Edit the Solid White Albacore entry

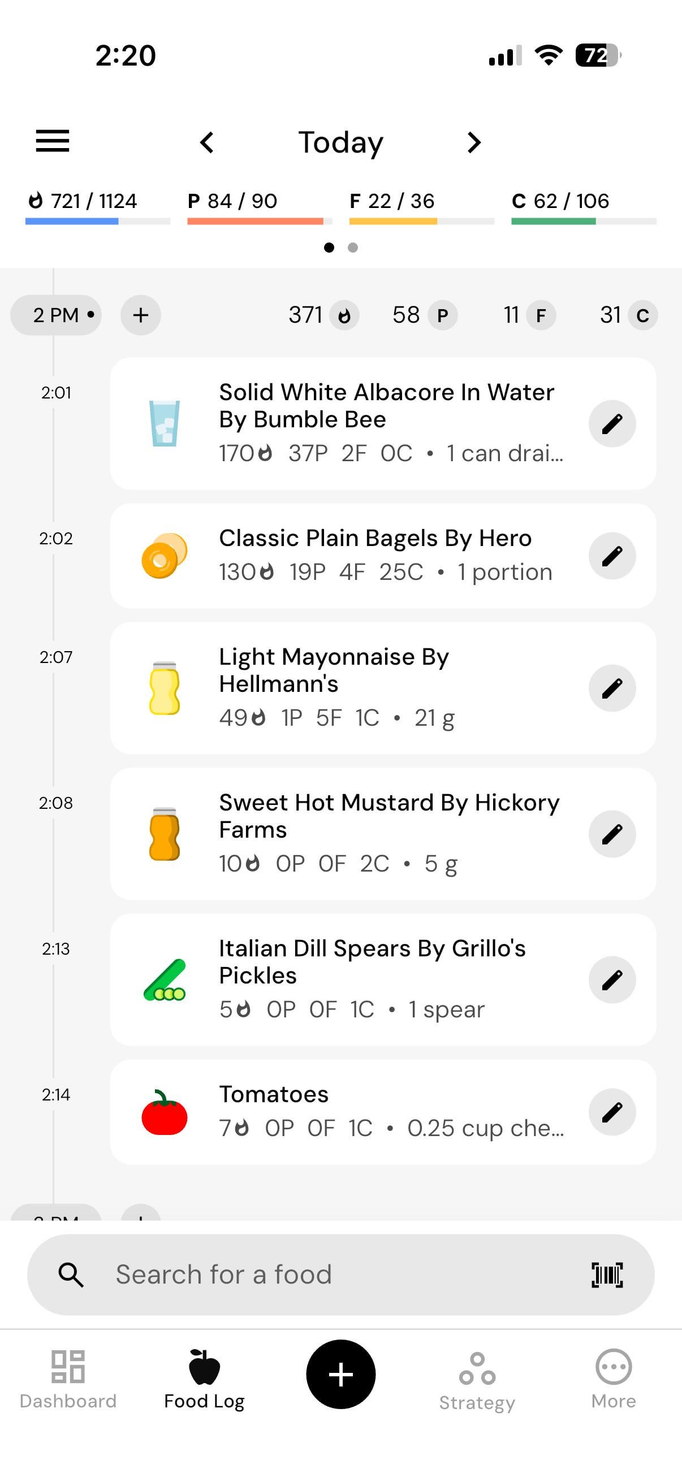tap(612, 424)
